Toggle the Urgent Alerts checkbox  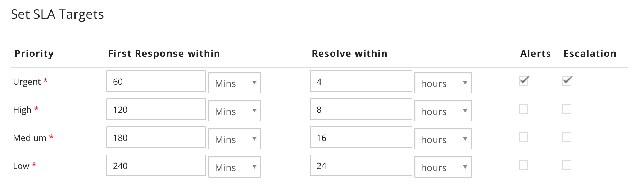point(523,81)
